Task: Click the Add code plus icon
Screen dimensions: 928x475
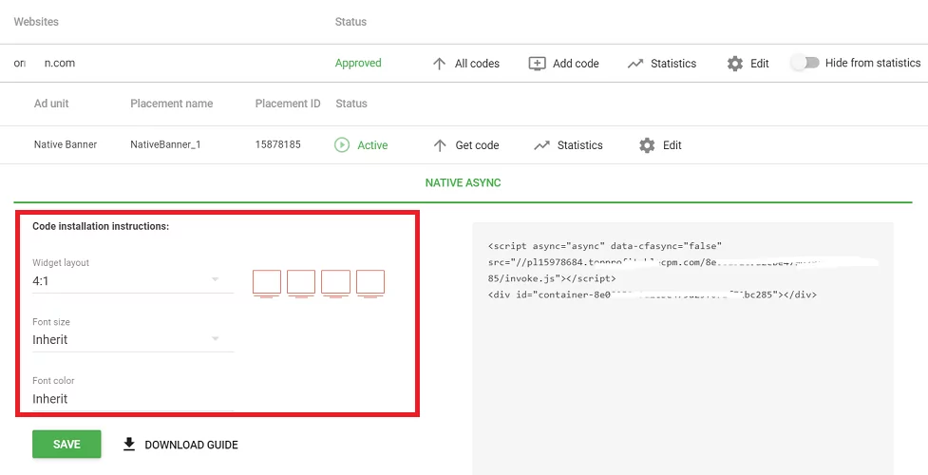Action: (x=537, y=64)
